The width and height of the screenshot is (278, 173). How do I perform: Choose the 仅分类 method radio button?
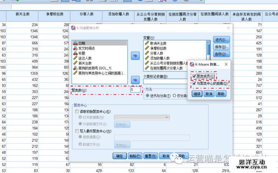click(174, 96)
